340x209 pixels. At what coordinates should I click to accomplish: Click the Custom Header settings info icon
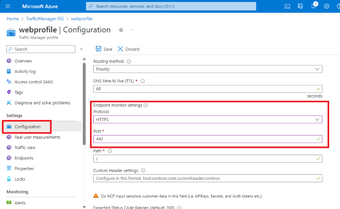[x=143, y=171]
